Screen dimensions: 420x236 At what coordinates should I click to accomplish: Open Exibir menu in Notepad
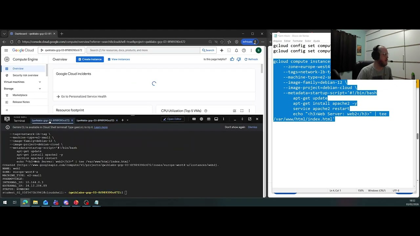tap(308, 41)
